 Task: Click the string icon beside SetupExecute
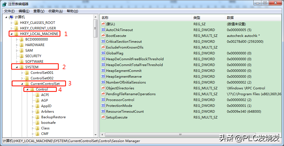[x=103, y=117]
